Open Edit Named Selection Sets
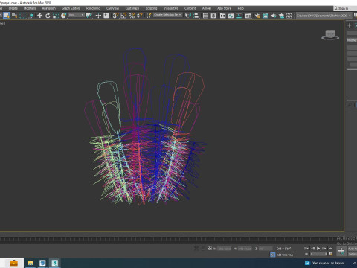 click(x=149, y=16)
